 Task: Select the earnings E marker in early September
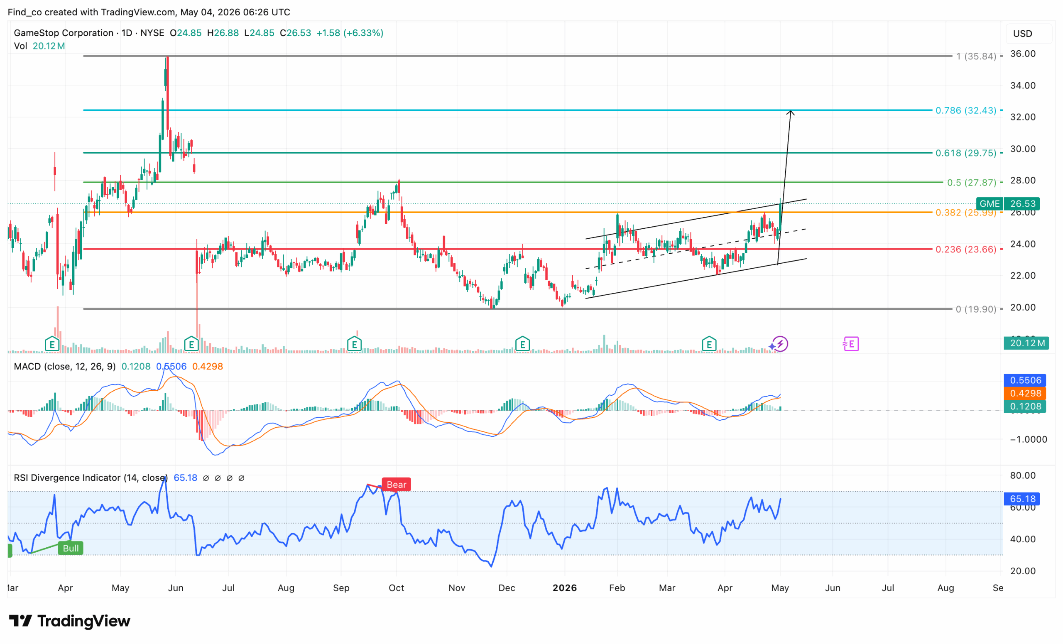pyautogui.click(x=354, y=344)
